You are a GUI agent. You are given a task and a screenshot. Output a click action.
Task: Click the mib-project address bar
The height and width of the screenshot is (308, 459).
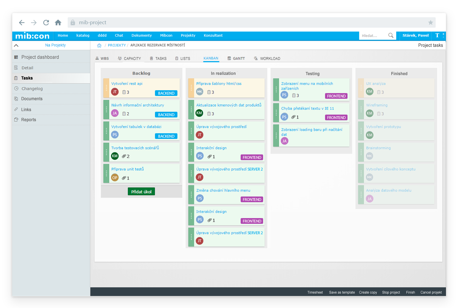[252, 23]
